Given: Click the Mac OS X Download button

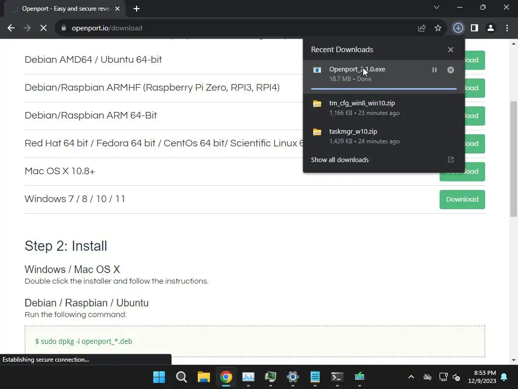Looking at the screenshot, I should click(462, 172).
